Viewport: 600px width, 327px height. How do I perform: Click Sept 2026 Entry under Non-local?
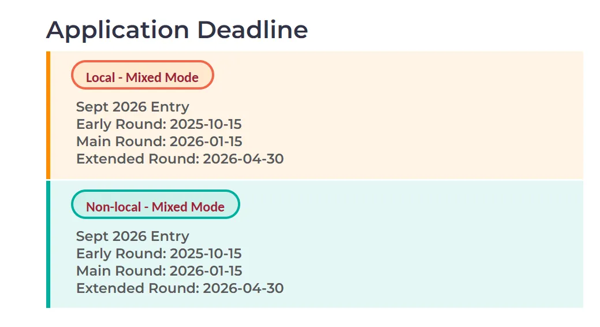pos(133,236)
